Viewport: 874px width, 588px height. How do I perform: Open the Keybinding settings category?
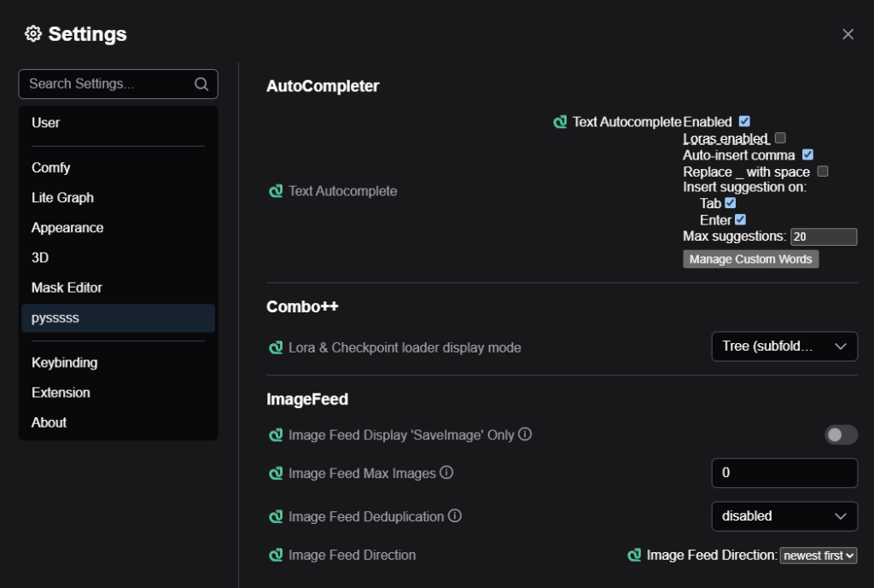(x=65, y=363)
